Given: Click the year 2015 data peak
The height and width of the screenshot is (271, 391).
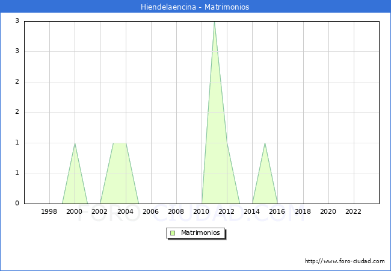Looking at the screenshot, I should [x=265, y=143].
